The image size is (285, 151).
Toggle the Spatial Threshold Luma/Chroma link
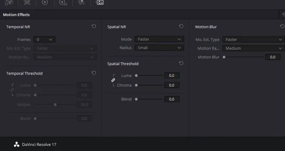pyautogui.click(x=113, y=80)
